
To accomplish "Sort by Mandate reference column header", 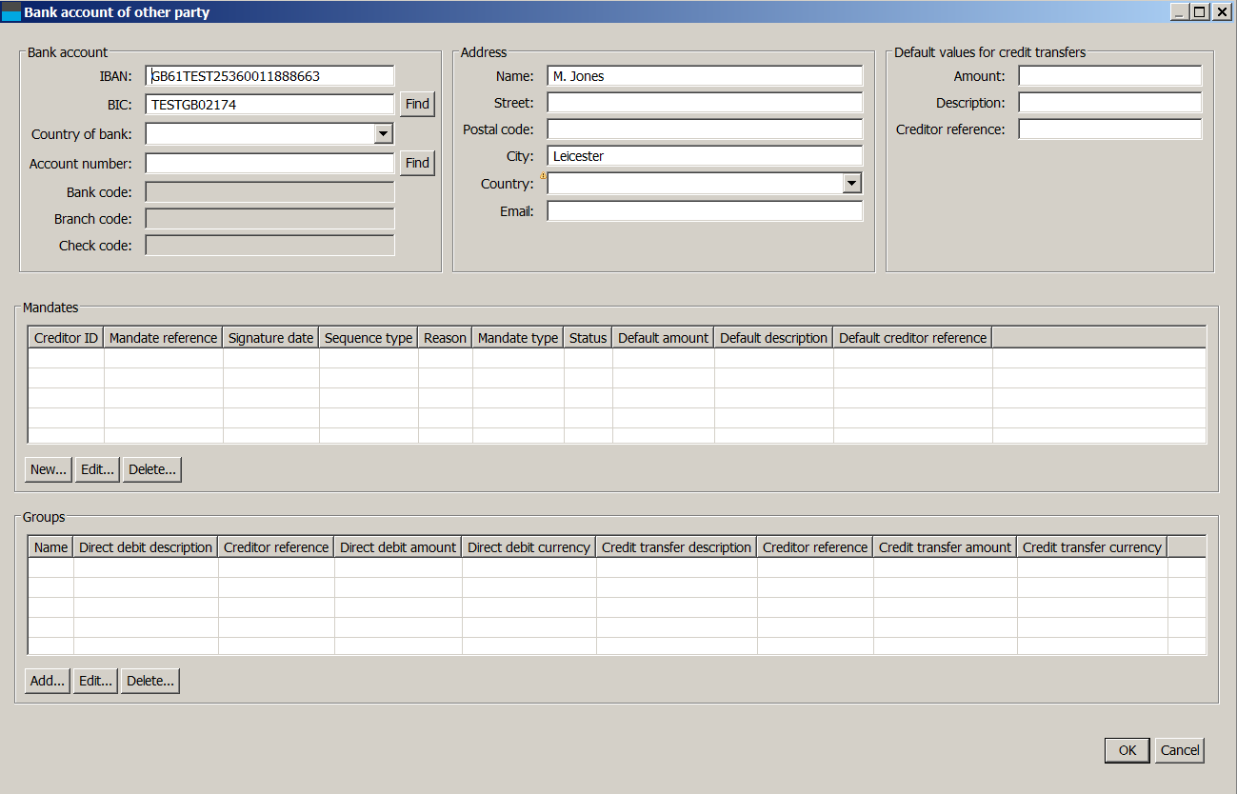I will click(x=164, y=338).
